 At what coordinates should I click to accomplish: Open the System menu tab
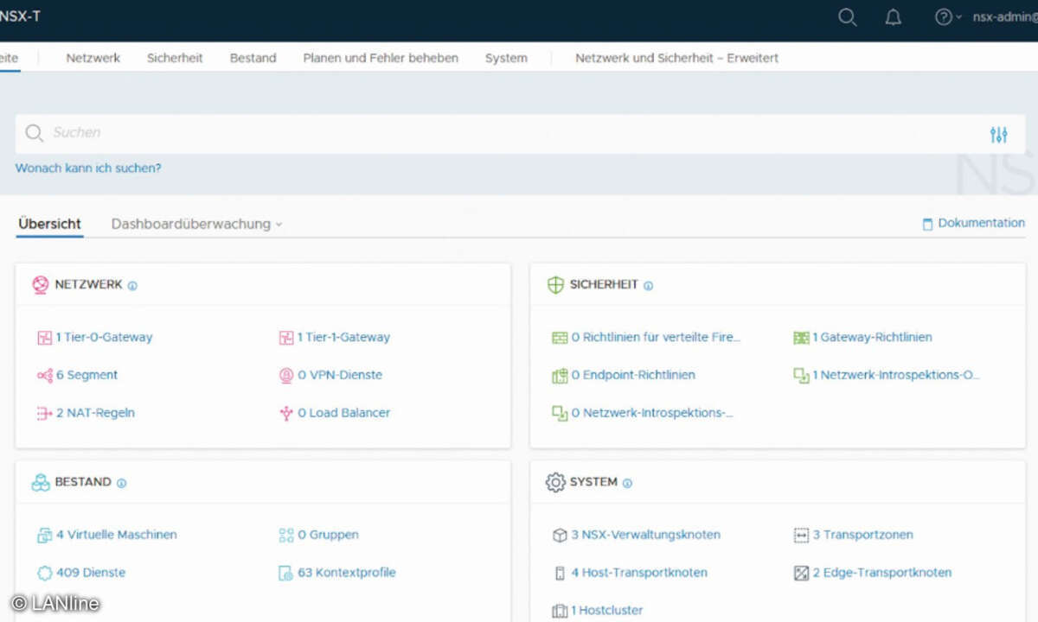pos(506,58)
